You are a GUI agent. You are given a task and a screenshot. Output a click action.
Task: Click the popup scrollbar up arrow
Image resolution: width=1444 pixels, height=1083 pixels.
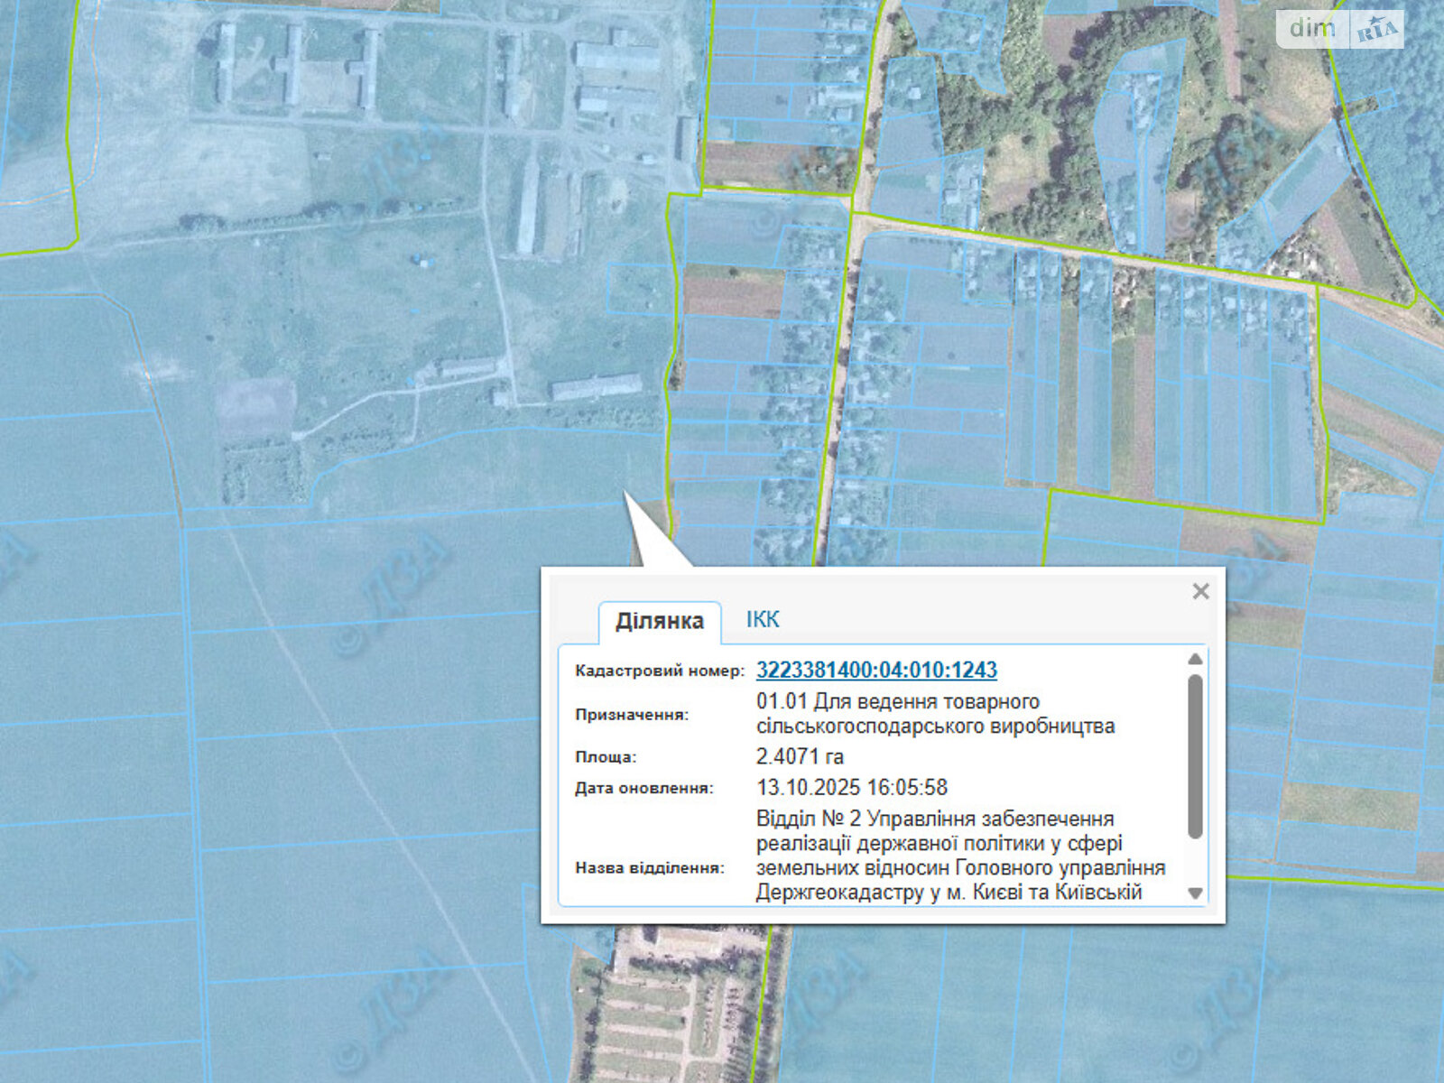click(1195, 659)
